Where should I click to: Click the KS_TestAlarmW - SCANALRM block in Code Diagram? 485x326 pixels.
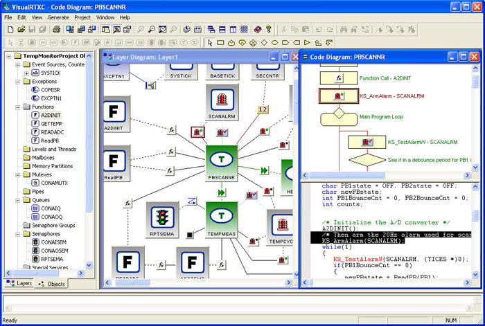tap(367, 142)
